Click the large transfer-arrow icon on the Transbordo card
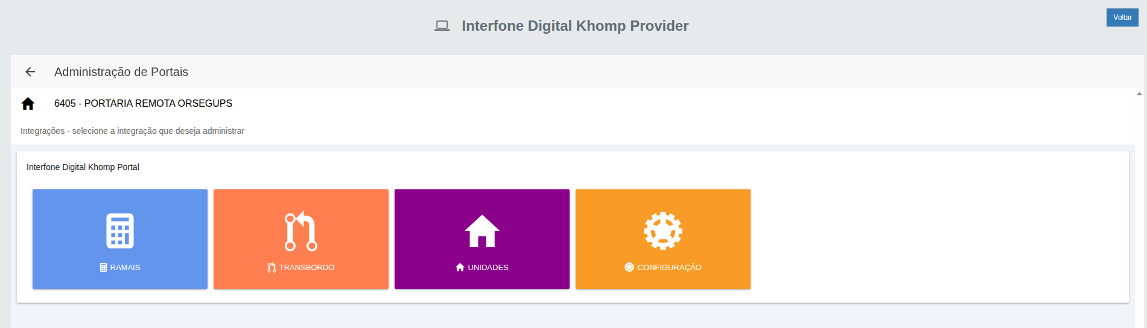1147x328 pixels. [301, 231]
